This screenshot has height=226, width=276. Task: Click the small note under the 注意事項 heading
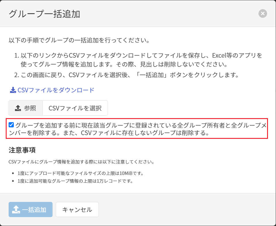(82, 162)
